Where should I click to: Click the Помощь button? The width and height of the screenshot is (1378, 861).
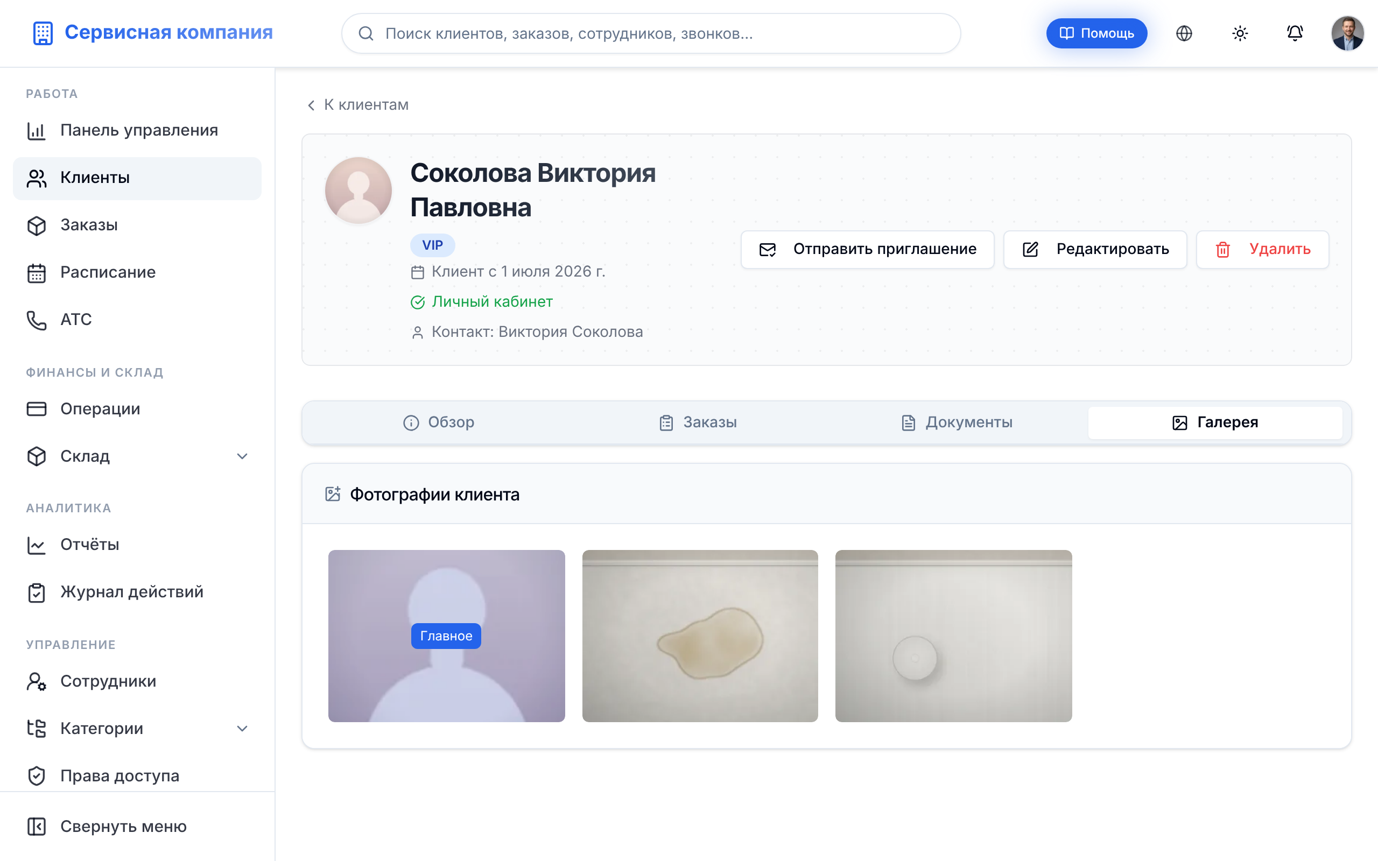[x=1096, y=33]
